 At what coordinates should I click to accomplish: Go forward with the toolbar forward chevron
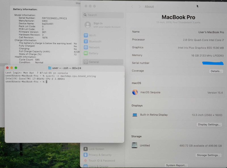tap(139, 7)
